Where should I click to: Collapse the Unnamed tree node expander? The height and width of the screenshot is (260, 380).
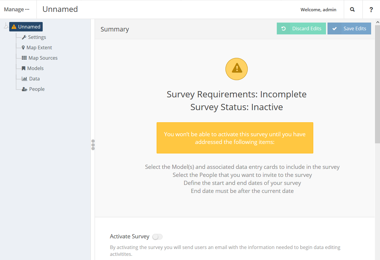pyautogui.click(x=6, y=26)
